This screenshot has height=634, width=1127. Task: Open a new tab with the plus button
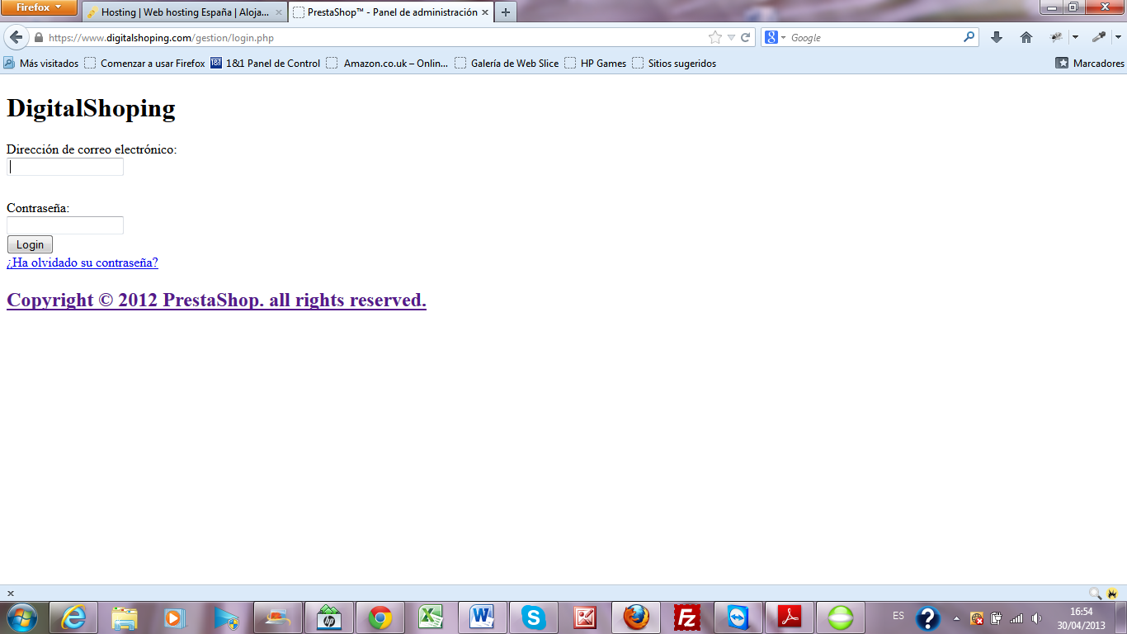pos(506,12)
